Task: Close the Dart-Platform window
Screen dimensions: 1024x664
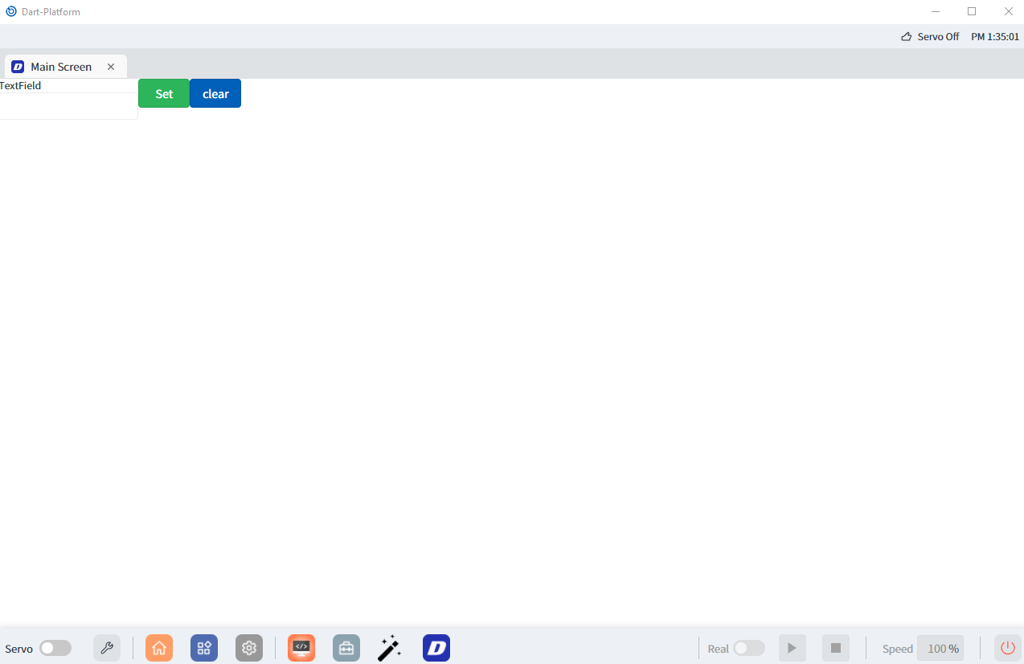Action: pos(1008,11)
